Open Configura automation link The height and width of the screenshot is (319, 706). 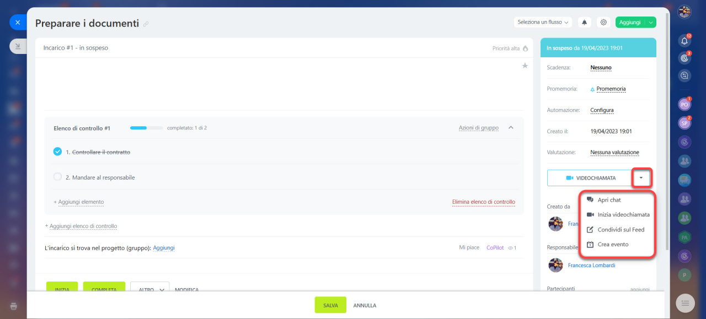click(602, 110)
